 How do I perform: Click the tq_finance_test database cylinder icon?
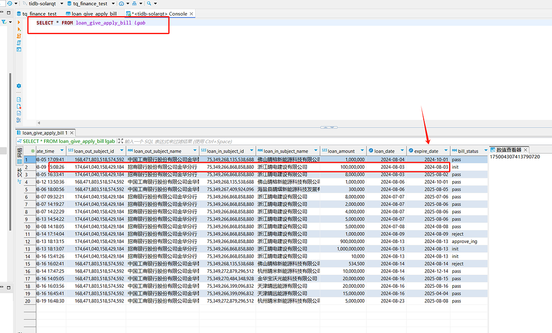click(x=68, y=4)
